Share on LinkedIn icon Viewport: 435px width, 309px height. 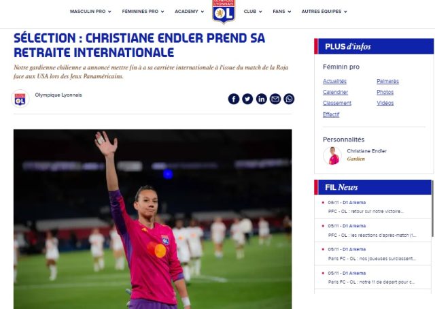pyautogui.click(x=261, y=99)
